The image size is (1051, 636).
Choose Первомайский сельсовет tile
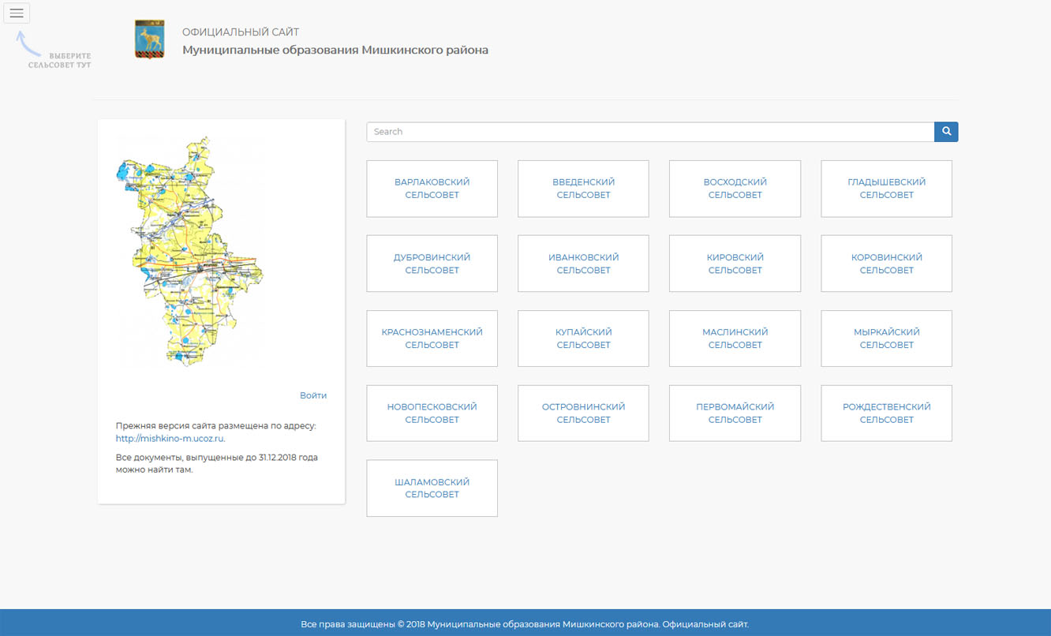pos(735,413)
